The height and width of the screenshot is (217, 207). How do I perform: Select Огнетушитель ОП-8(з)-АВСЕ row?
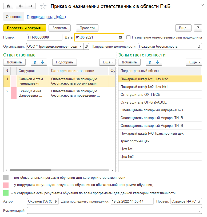pyautogui.click(x=160, y=102)
